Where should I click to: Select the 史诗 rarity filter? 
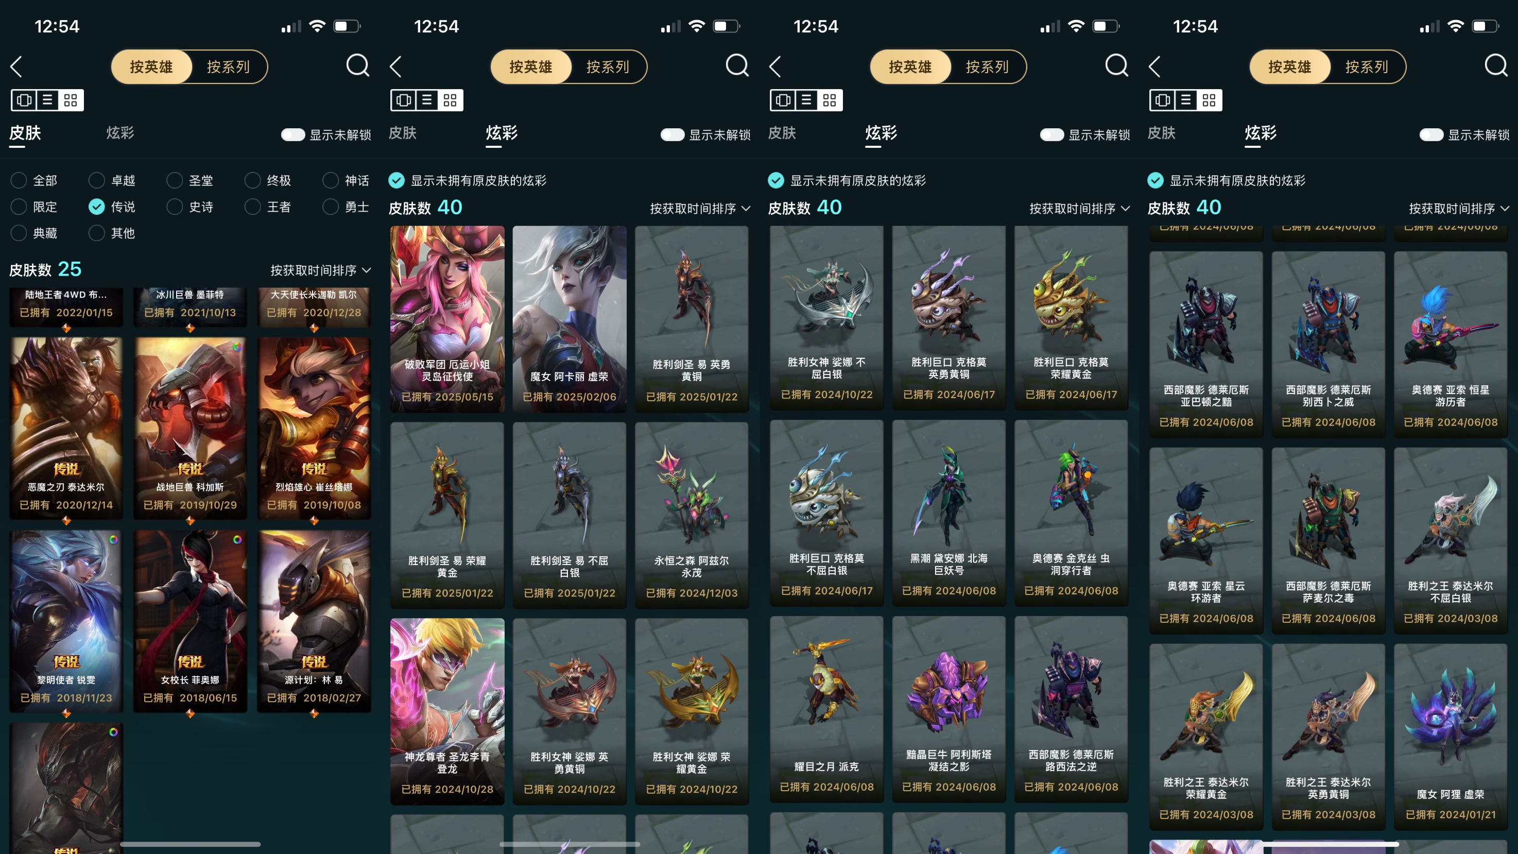(189, 207)
